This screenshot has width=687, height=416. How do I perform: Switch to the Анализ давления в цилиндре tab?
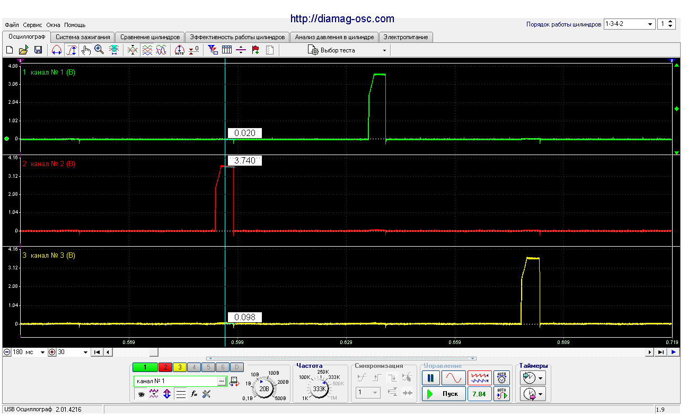(x=334, y=37)
